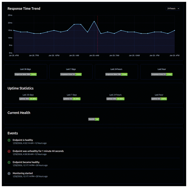Click the response time 24h 15ms badge
Image resolution: width=188 pixels, height=188 pixels.
coord(116,74)
